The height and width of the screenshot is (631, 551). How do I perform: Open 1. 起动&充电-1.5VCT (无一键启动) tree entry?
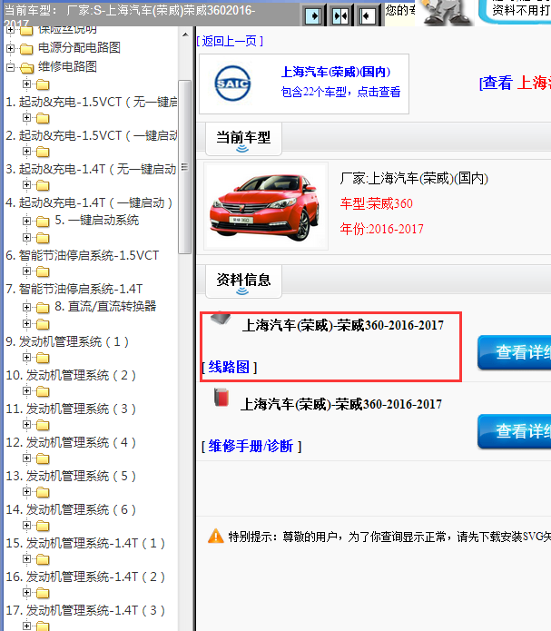pos(92,103)
